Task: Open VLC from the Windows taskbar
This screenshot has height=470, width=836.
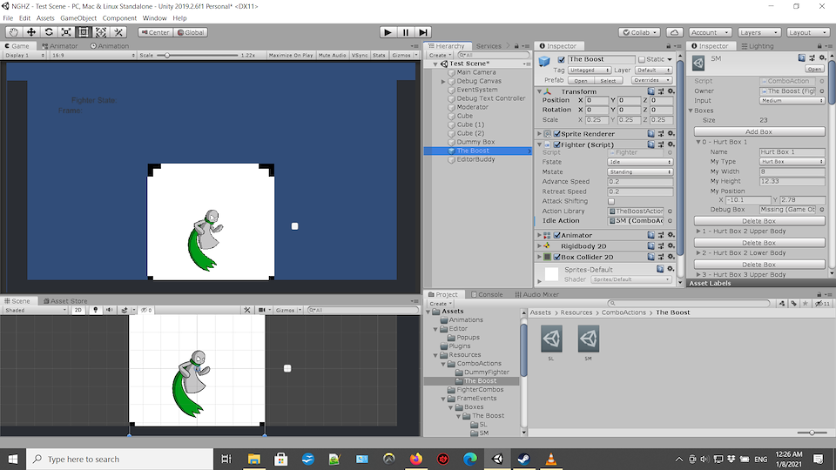Action: (x=550, y=459)
